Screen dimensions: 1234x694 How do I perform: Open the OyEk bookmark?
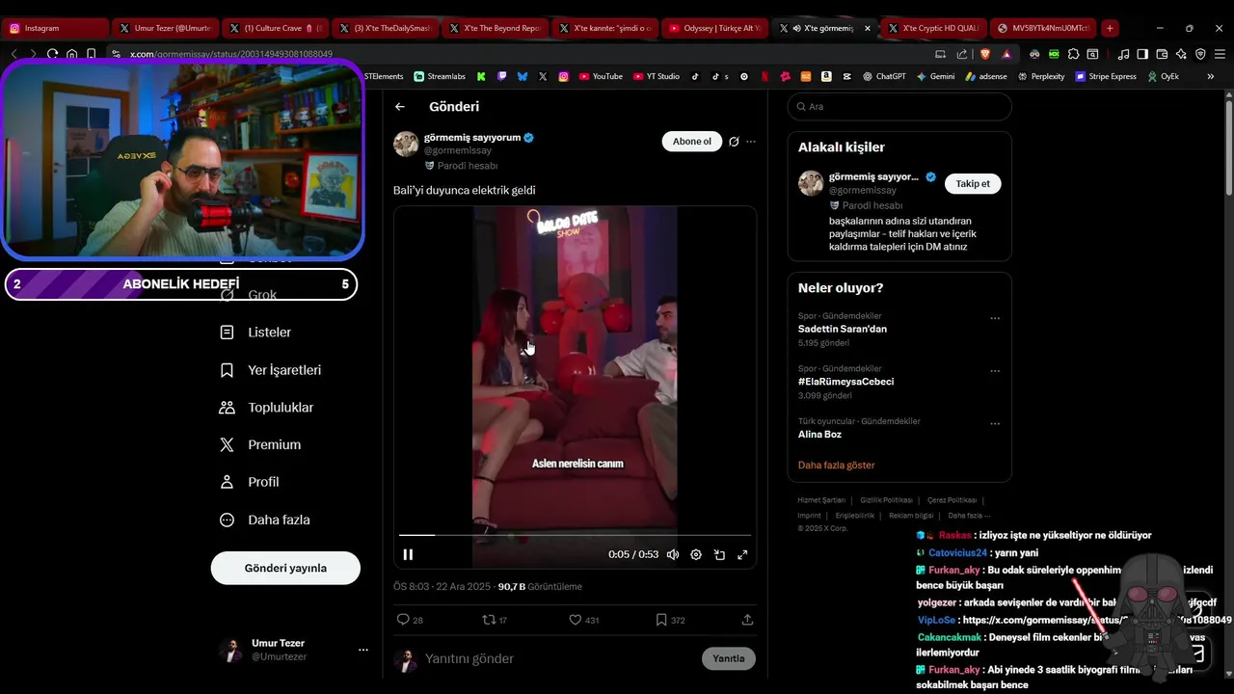tap(1163, 76)
